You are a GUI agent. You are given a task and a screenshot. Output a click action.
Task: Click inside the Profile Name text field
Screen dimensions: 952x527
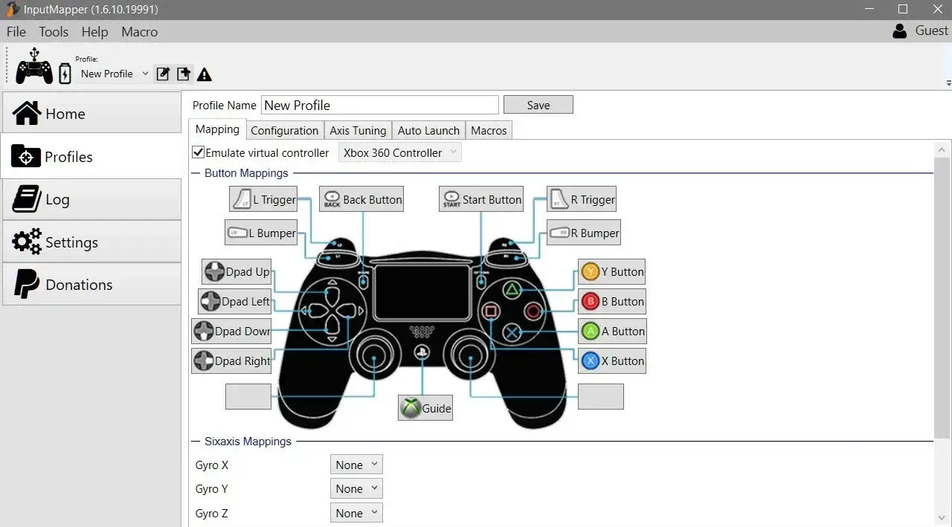(379, 104)
